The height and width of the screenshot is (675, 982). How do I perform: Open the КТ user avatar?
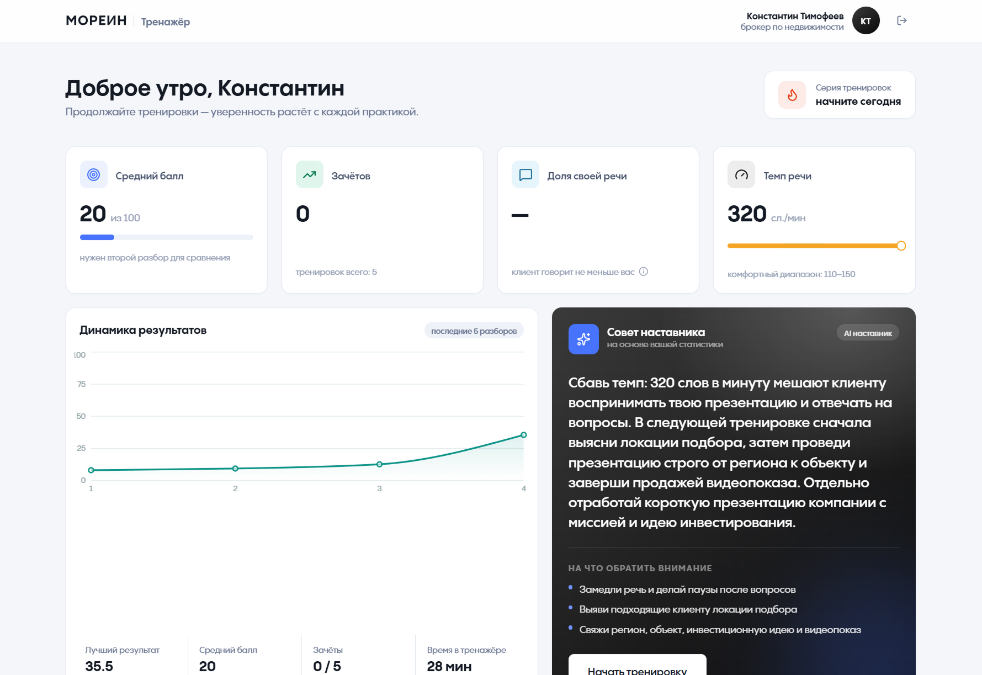tap(866, 20)
